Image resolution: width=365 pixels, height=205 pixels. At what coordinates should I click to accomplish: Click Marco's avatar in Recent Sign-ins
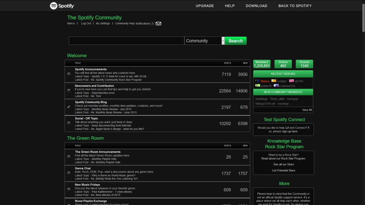pyautogui.click(x=257, y=81)
